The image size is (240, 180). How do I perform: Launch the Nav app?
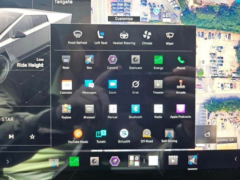89,62
